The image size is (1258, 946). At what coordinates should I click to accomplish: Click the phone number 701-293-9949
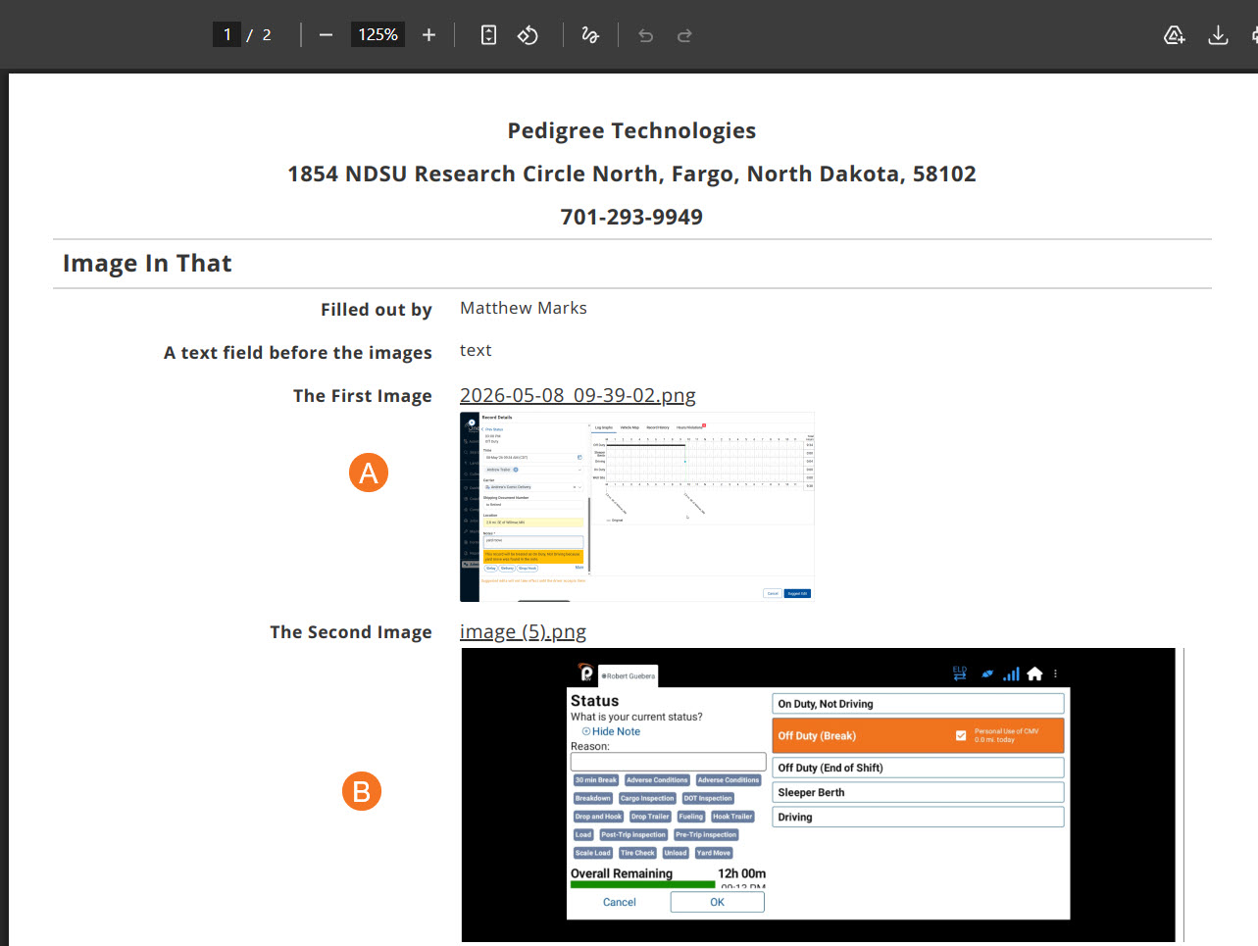pyautogui.click(x=631, y=217)
